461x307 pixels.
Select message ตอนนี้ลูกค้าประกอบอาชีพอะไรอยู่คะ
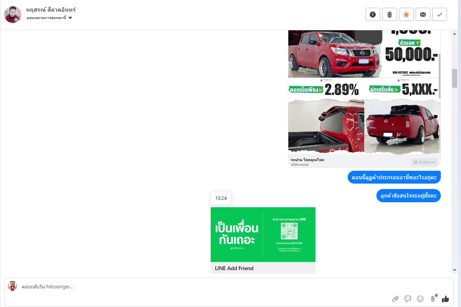(x=394, y=177)
